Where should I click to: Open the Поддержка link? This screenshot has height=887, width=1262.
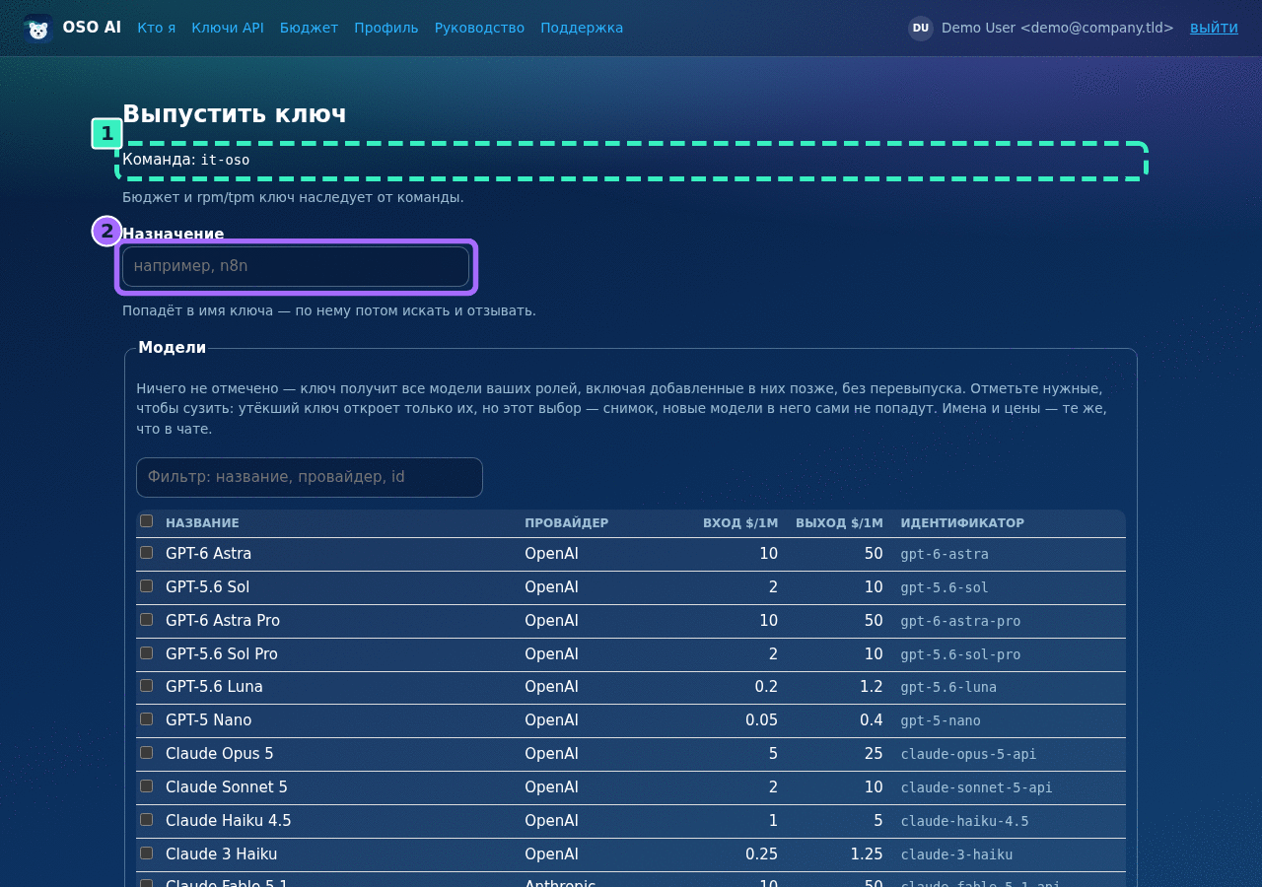tap(582, 28)
